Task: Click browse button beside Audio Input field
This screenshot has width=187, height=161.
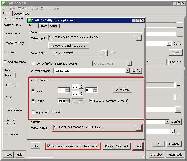Action: (178, 85)
